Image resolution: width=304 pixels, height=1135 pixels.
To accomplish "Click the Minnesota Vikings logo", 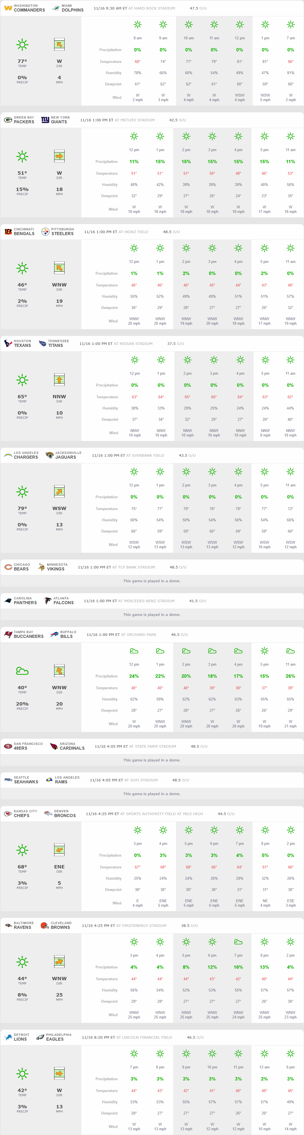I will (x=42, y=567).
